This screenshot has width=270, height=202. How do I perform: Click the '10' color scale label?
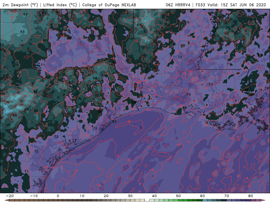(x=82, y=196)
